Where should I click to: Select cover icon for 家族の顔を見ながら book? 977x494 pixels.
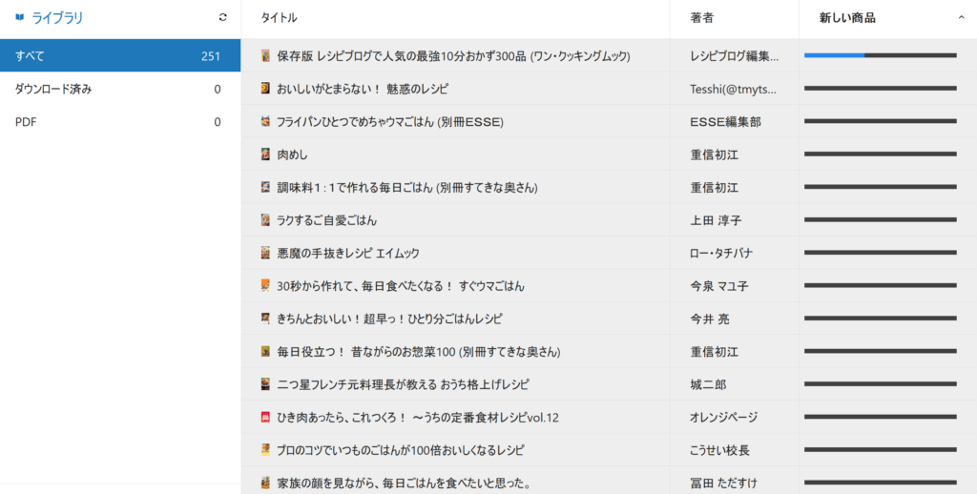point(265,483)
